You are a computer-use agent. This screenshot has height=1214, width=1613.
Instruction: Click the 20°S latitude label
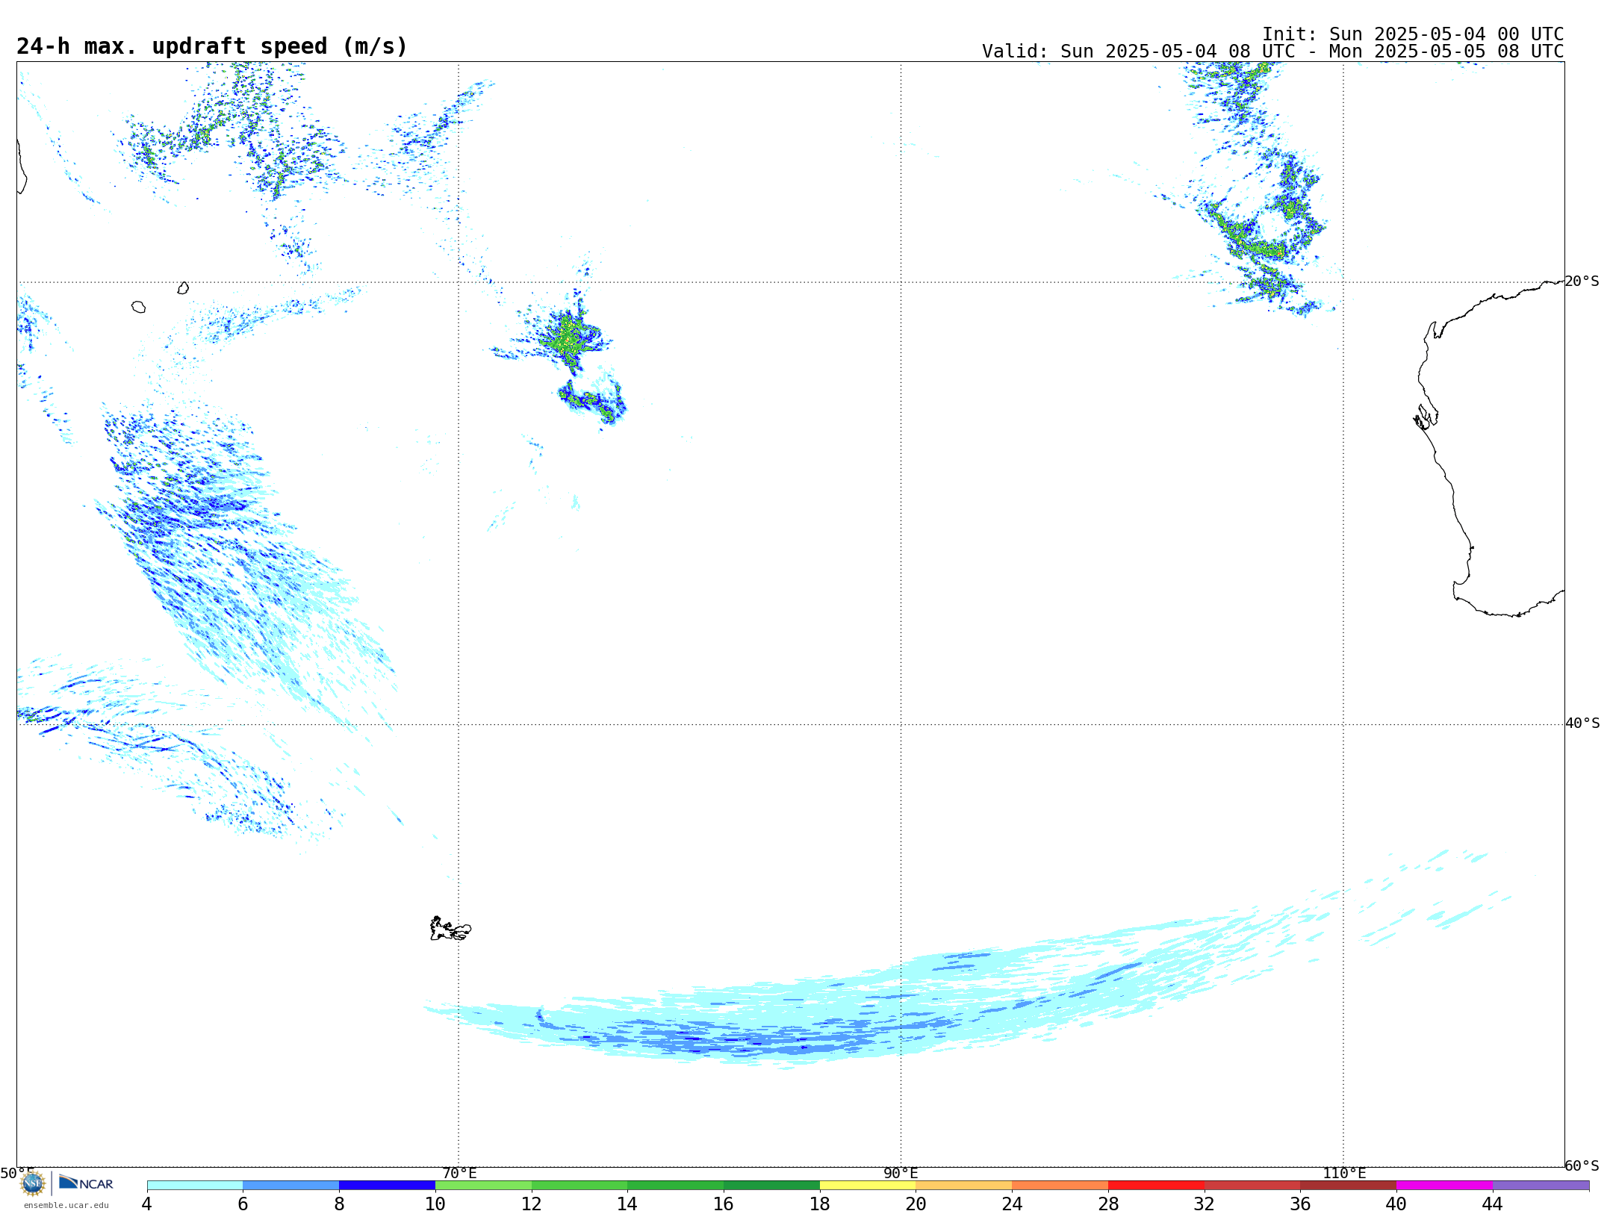click(1582, 281)
